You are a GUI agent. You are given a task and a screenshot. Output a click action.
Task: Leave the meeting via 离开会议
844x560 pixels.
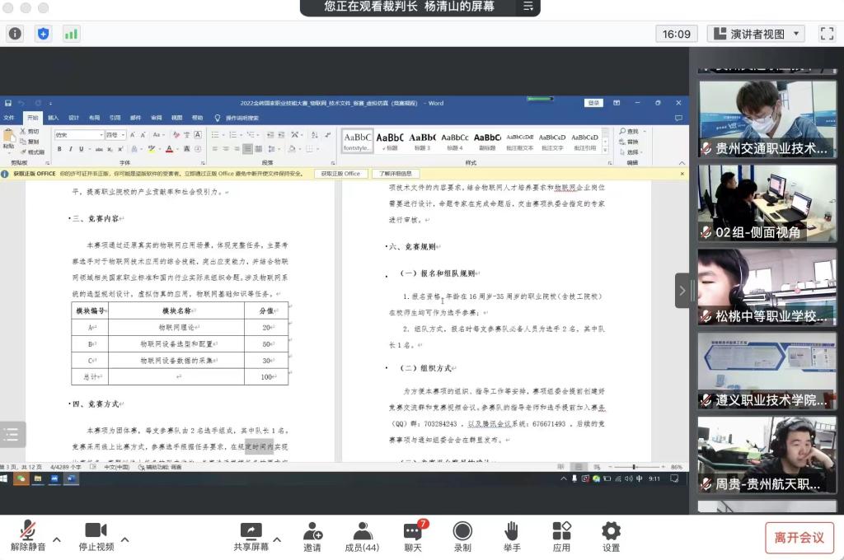coord(799,538)
